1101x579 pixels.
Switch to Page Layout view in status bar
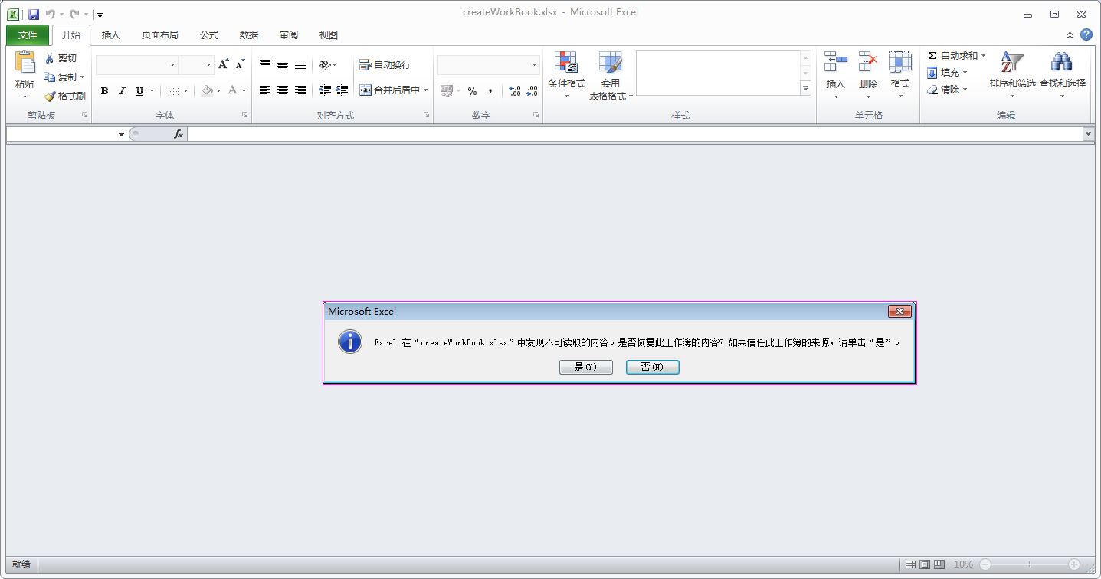(925, 564)
